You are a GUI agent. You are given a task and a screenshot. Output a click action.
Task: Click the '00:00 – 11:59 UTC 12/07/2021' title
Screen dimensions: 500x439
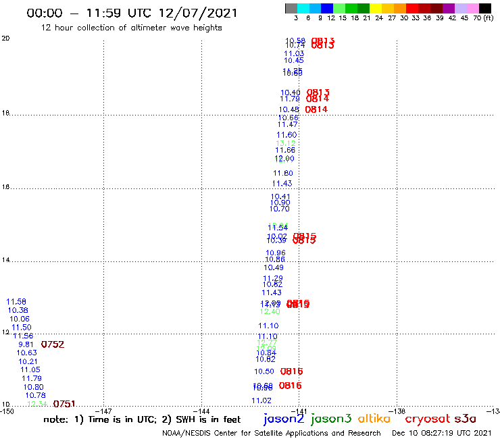coord(132,13)
